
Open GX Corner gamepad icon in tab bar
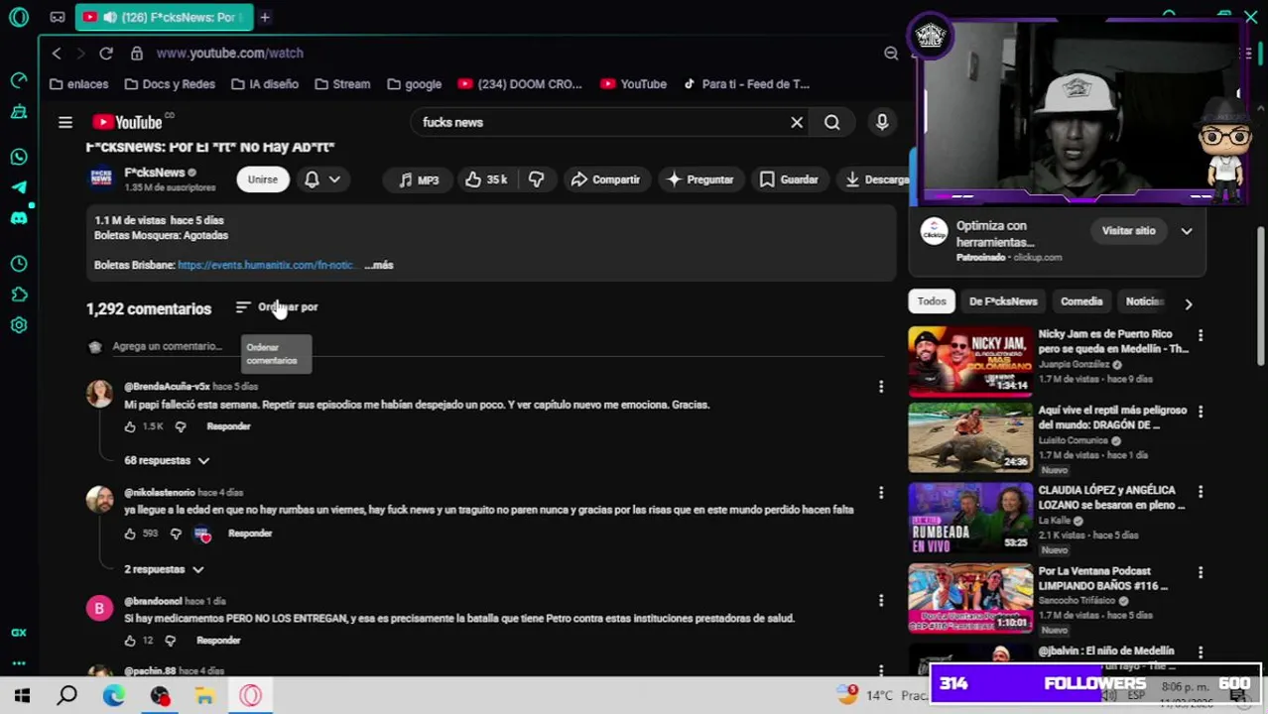pyautogui.click(x=58, y=17)
